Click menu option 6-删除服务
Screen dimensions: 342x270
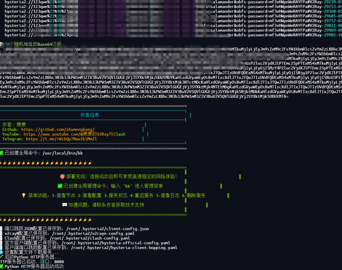click(194, 196)
